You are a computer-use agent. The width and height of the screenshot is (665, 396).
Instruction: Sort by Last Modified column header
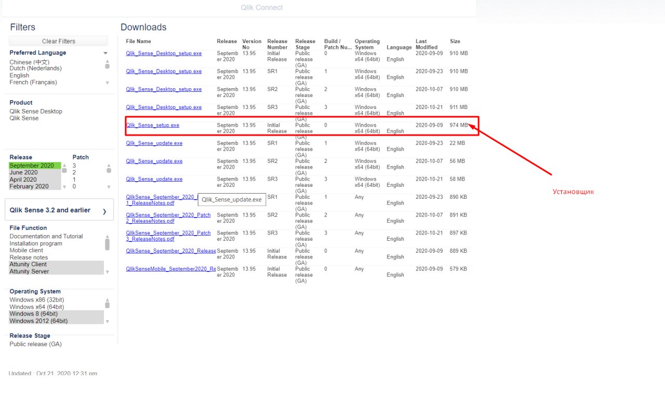click(x=427, y=44)
